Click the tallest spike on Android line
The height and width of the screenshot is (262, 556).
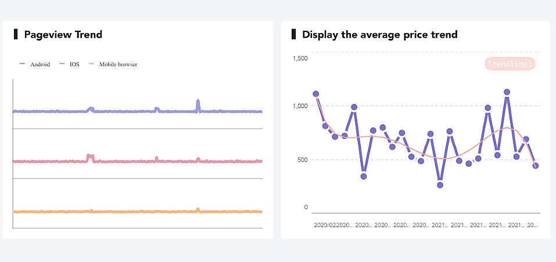click(x=198, y=103)
